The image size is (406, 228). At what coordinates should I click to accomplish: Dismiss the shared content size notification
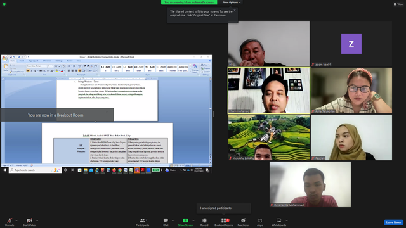point(235,10)
